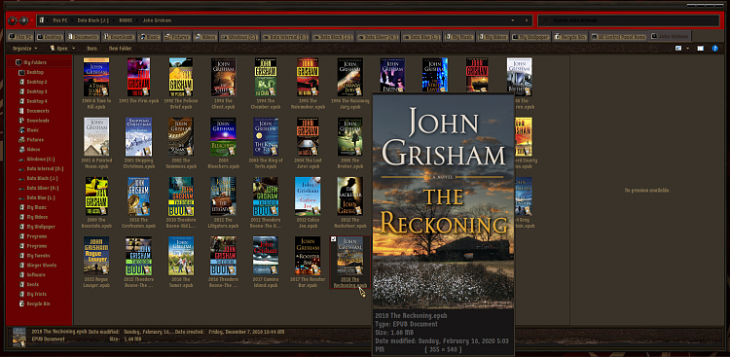The width and height of the screenshot is (730, 357).
Task: Select 1993 The Client.epub file
Action: coord(223,84)
